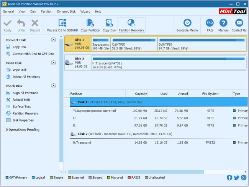This screenshot has width=249, height=187.
Task: Click the Contact Us envelope icon
Action: [x=239, y=23]
